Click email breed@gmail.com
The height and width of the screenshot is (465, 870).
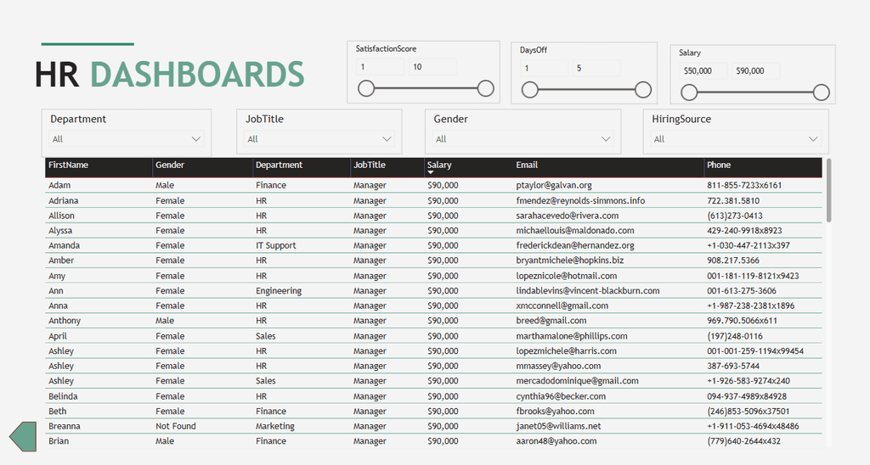tap(551, 321)
